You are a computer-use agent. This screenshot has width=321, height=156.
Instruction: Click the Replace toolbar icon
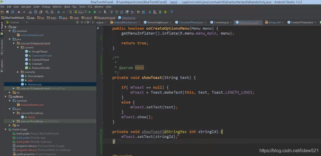pyautogui.click(x=52, y=12)
